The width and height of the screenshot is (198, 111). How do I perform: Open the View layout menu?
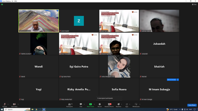tap(194, 4)
